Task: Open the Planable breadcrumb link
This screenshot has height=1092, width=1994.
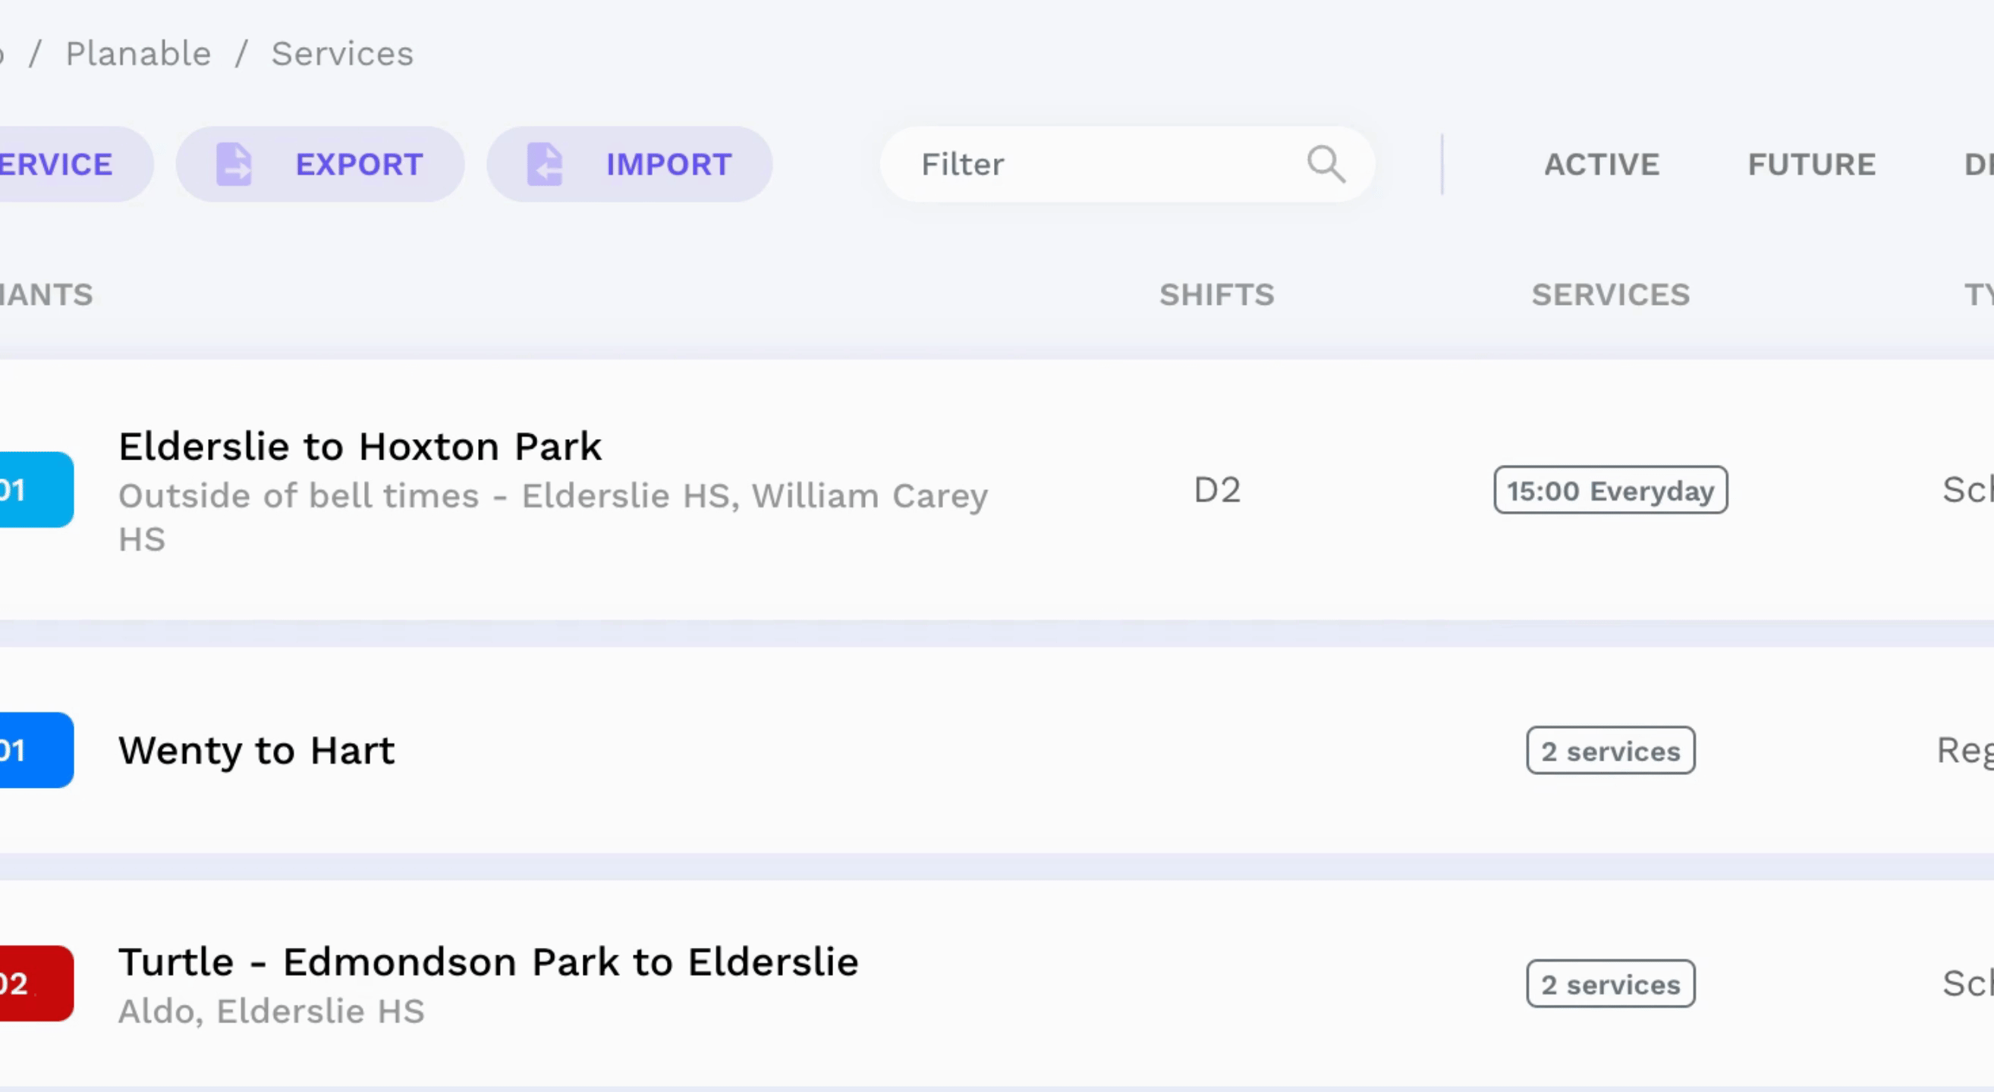Action: click(139, 54)
